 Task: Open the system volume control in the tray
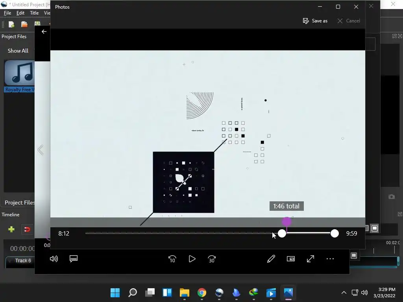click(364, 293)
